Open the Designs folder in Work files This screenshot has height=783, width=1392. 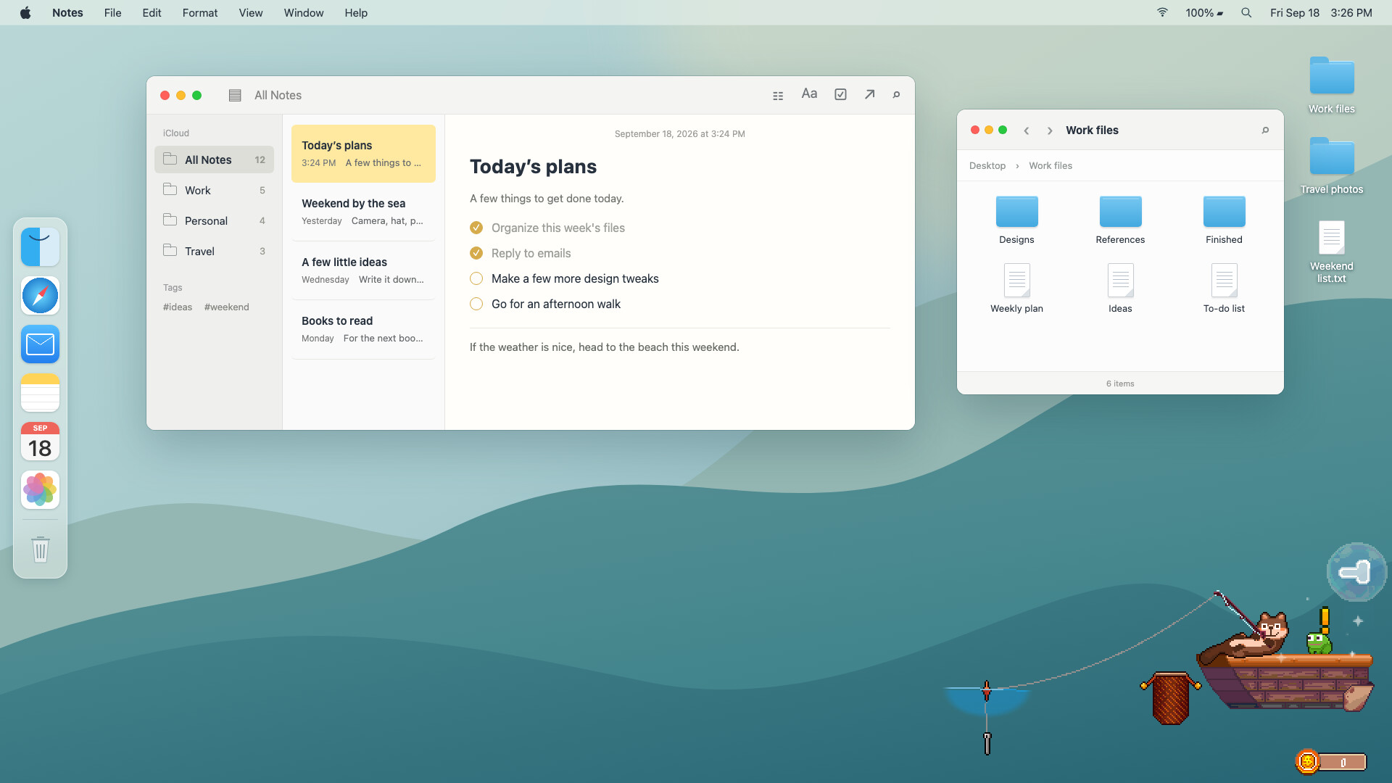click(x=1016, y=220)
